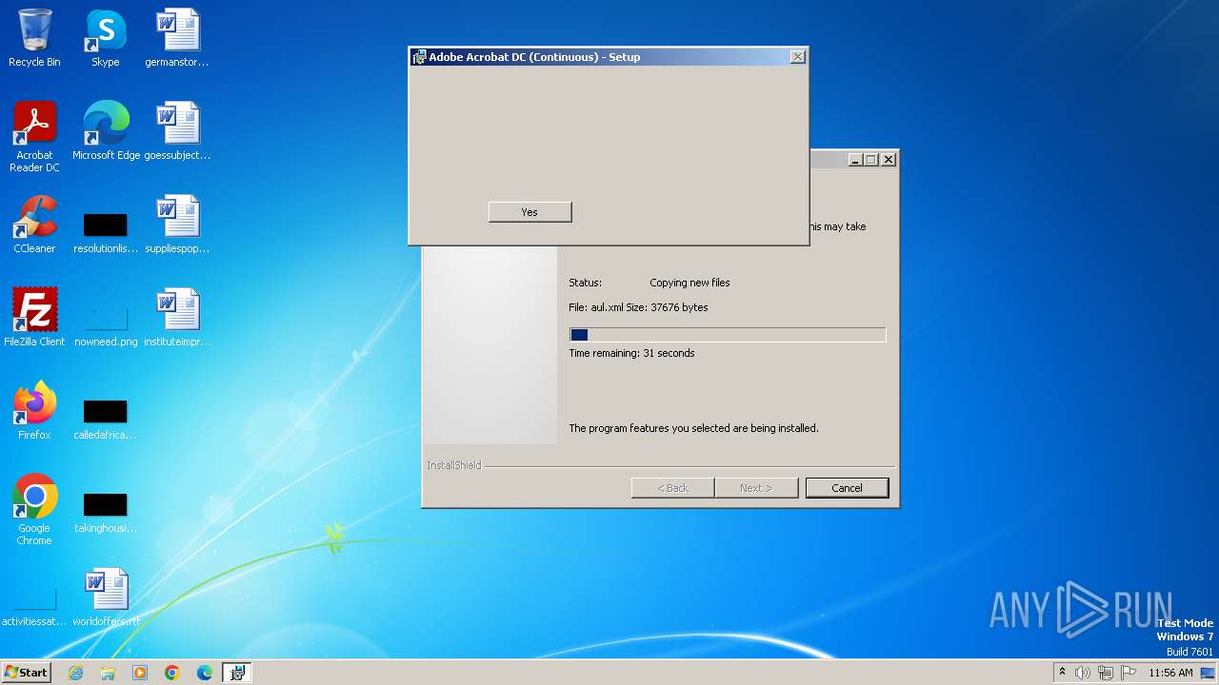
Task: Click the 'program features you selected' message
Action: click(693, 428)
